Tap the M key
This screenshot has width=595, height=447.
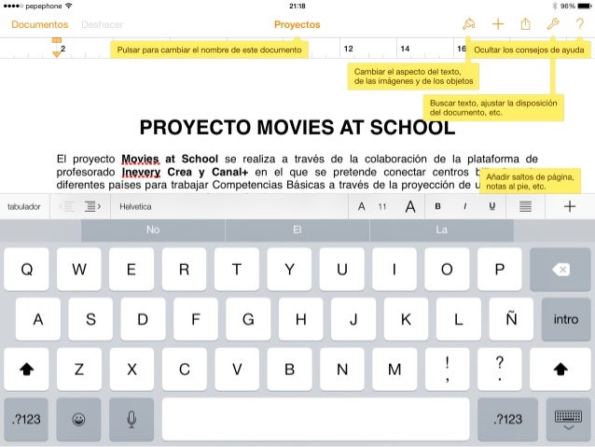click(394, 370)
